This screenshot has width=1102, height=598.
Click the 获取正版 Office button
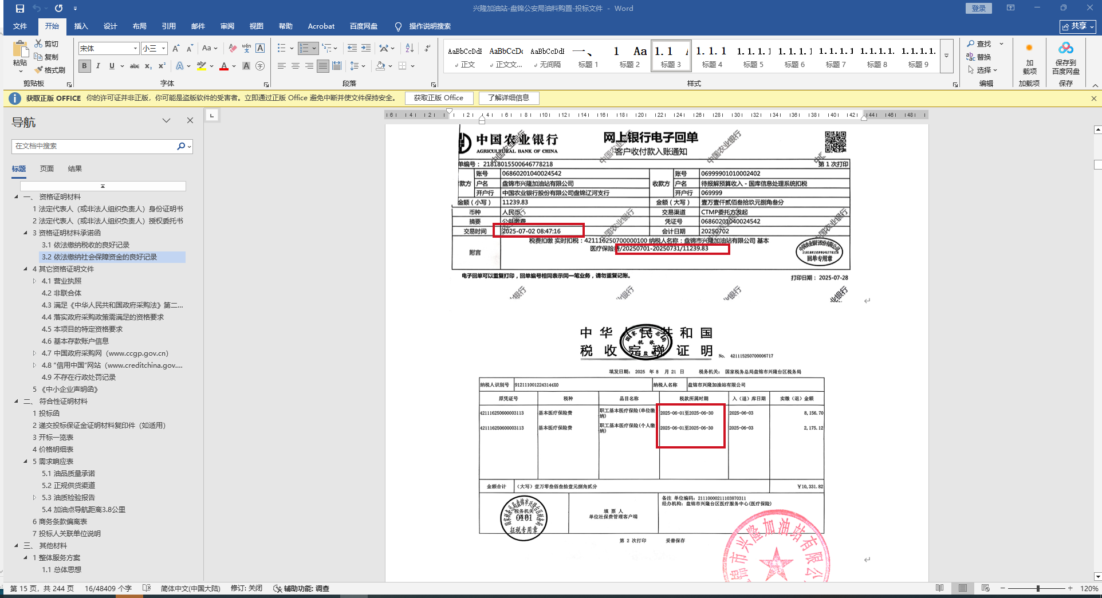coord(439,98)
